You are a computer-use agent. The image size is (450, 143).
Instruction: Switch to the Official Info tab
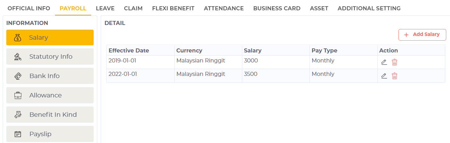click(x=29, y=8)
